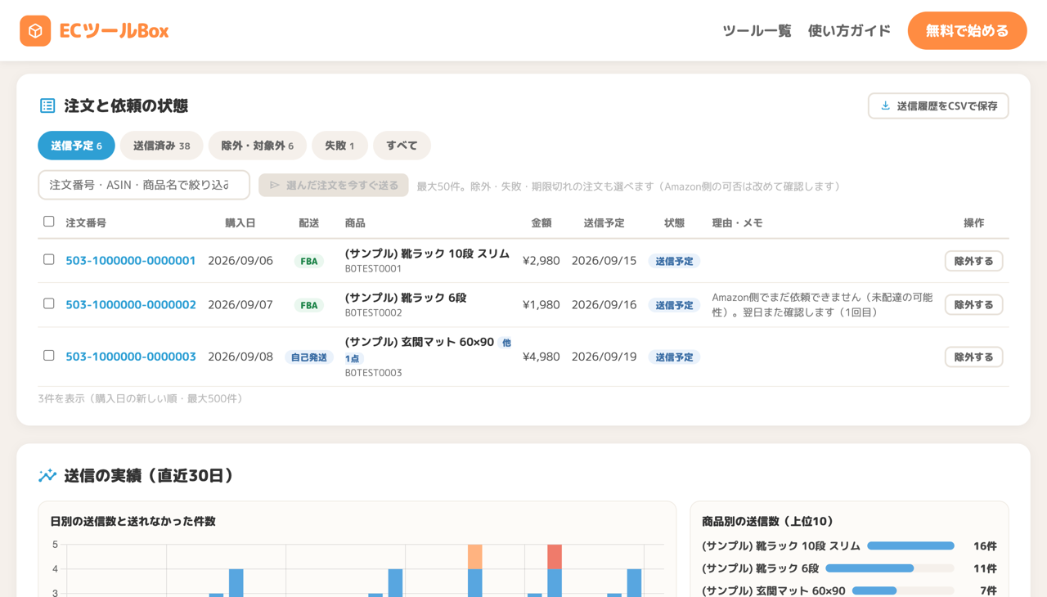
Task: Click the orange bar segment in daily chart
Action: (474, 557)
